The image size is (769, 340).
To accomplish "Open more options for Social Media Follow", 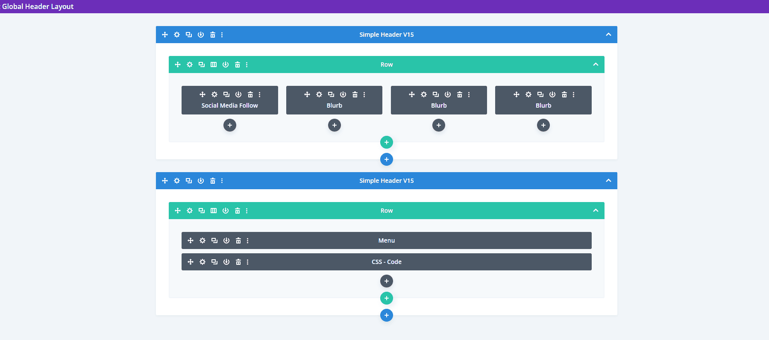I will (x=260, y=94).
